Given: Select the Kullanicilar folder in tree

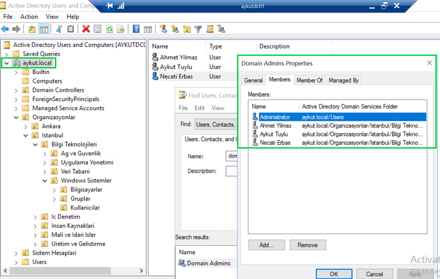Looking at the screenshot, I should (x=85, y=208).
